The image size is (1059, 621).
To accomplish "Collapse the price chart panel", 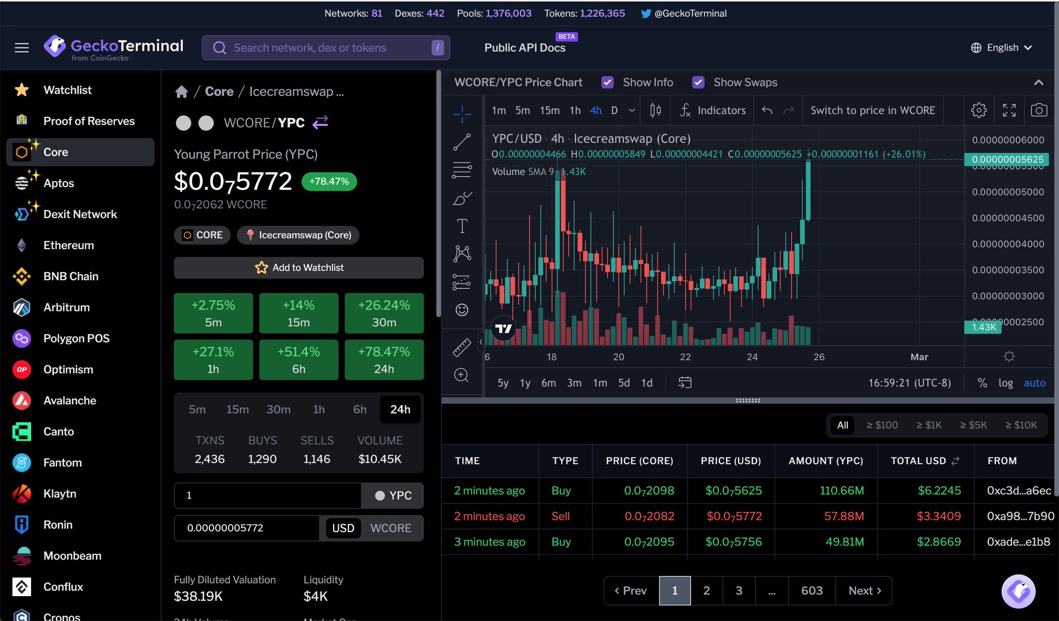I will pyautogui.click(x=1038, y=82).
